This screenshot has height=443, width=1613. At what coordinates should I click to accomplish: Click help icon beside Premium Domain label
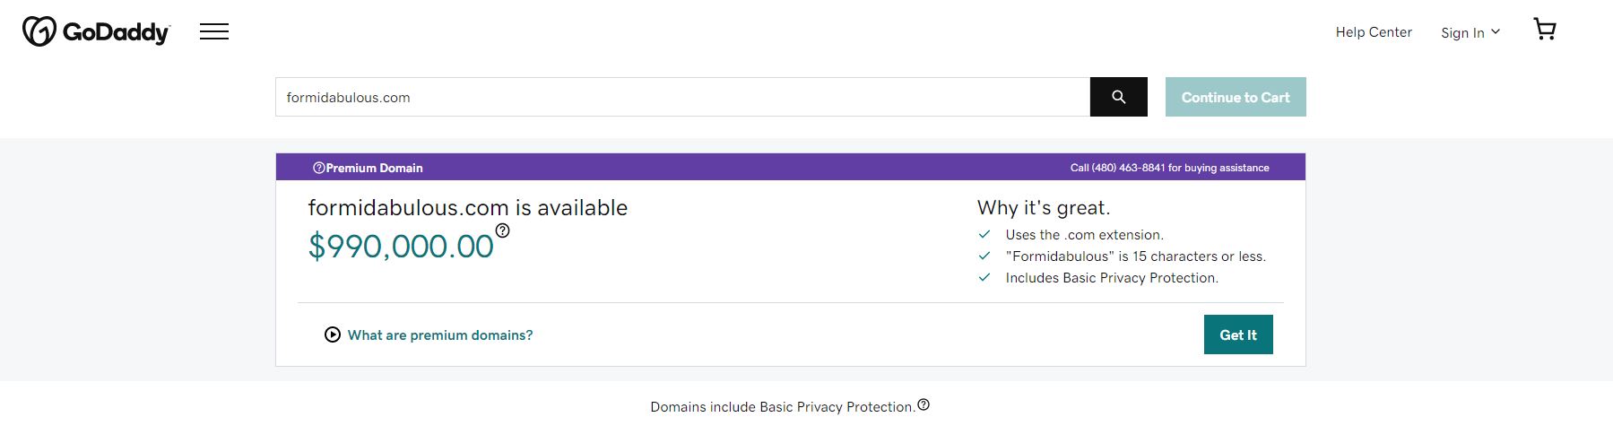[x=318, y=168]
